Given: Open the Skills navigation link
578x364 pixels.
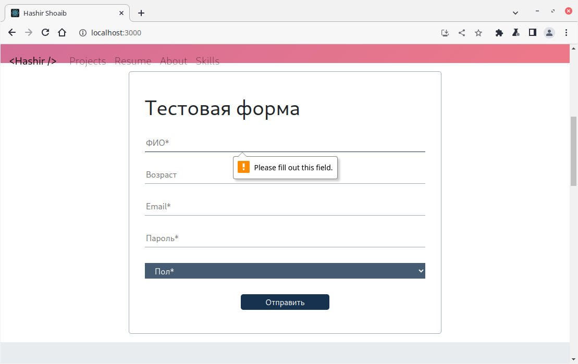Looking at the screenshot, I should pos(207,61).
